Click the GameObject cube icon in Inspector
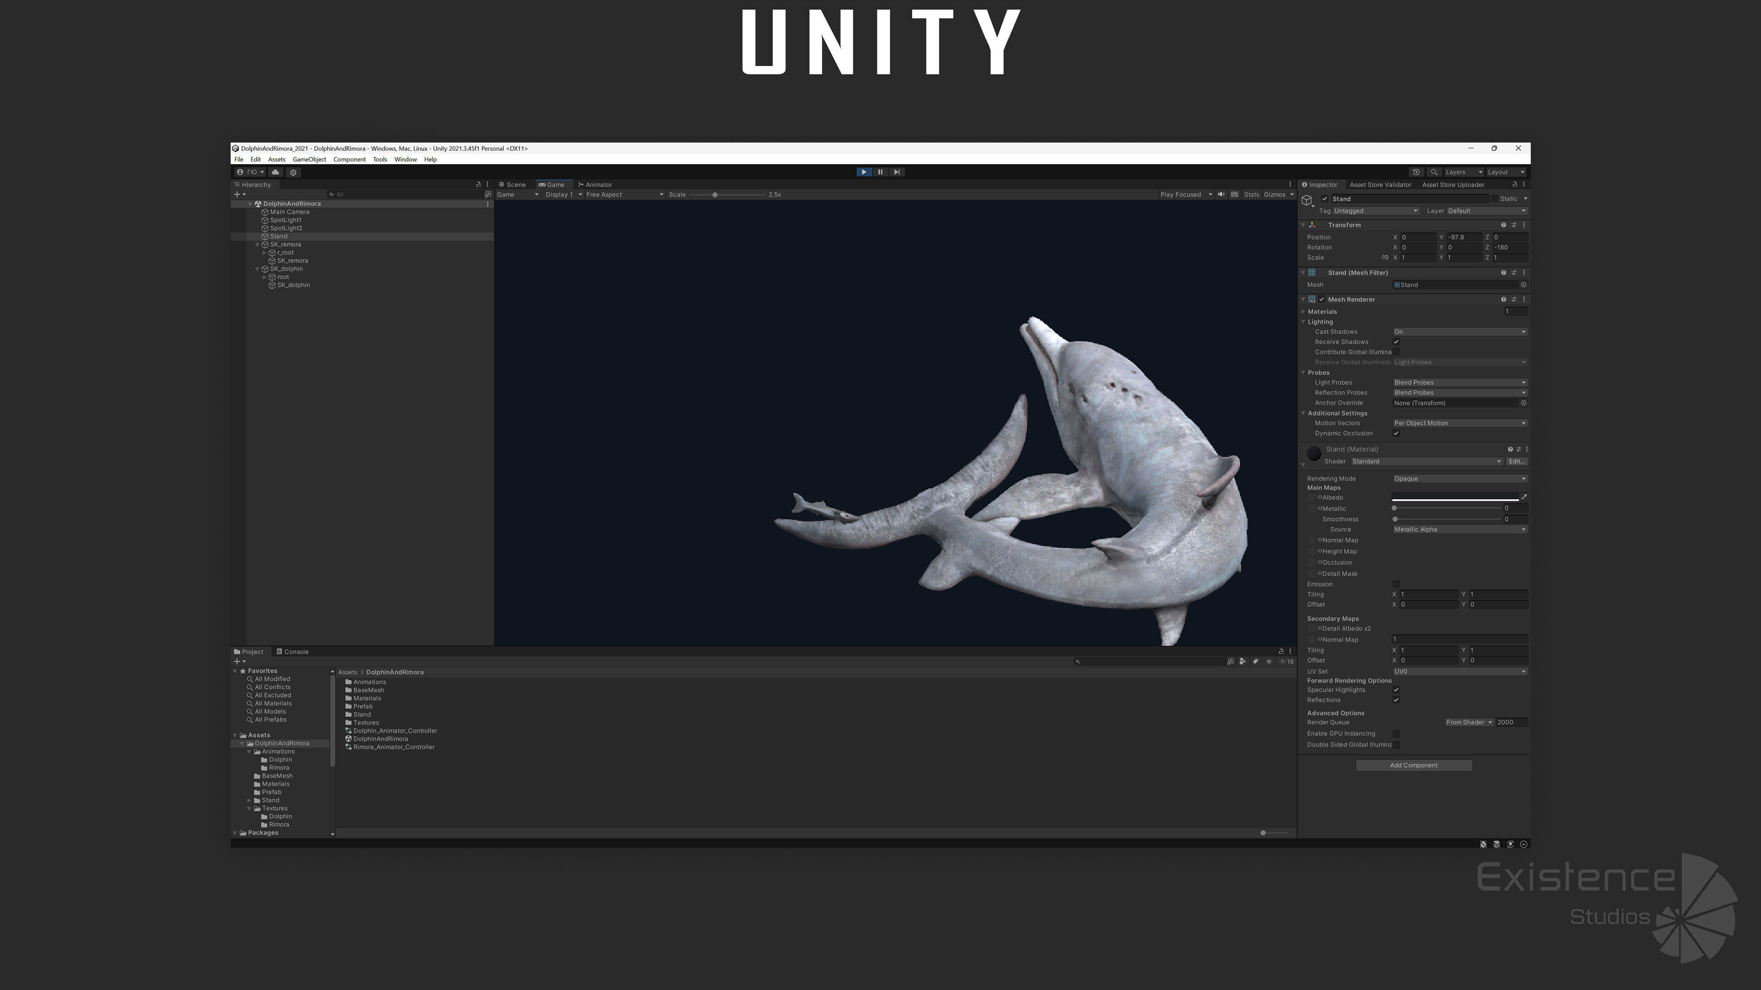Image resolution: width=1761 pixels, height=990 pixels. 1307,201
